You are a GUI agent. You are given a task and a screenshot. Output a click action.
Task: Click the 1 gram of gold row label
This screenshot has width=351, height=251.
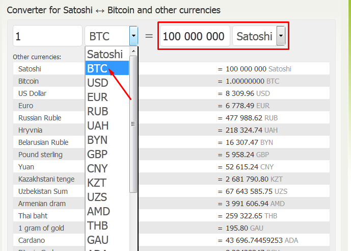[x=41, y=228]
